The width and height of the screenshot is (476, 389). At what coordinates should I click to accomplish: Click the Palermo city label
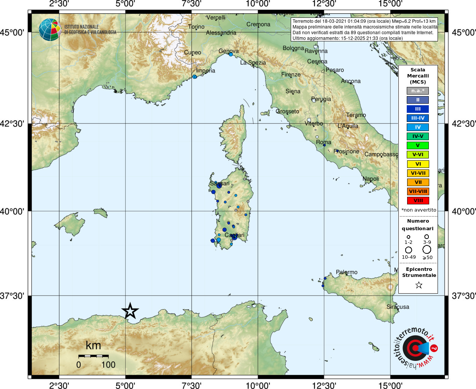point(347,272)
